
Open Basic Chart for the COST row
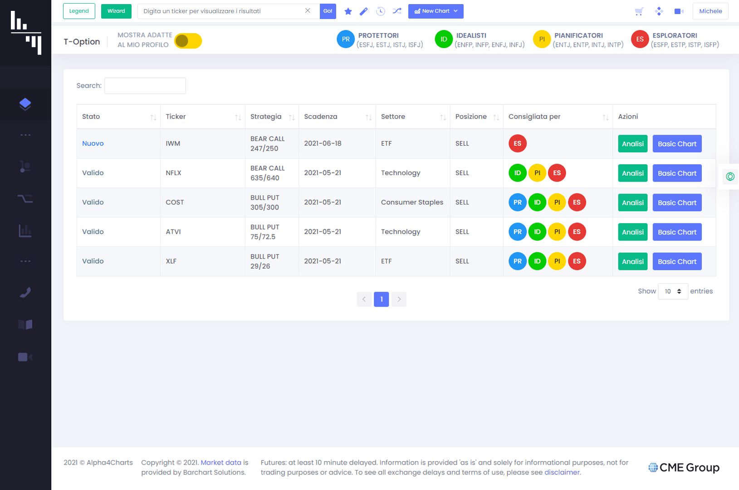pyautogui.click(x=677, y=203)
